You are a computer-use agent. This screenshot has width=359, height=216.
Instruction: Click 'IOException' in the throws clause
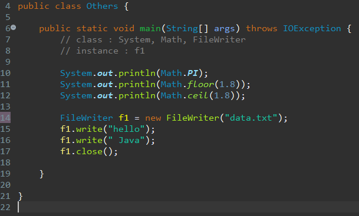coord(312,28)
